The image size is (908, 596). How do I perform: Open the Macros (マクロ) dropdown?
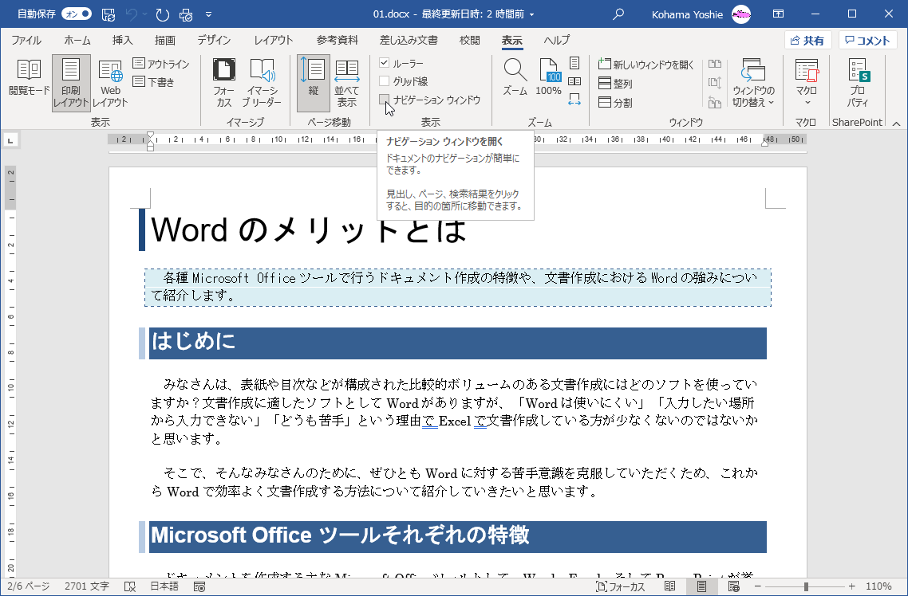coord(806,83)
